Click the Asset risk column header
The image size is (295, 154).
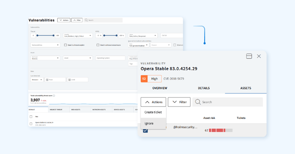click(x=209, y=118)
